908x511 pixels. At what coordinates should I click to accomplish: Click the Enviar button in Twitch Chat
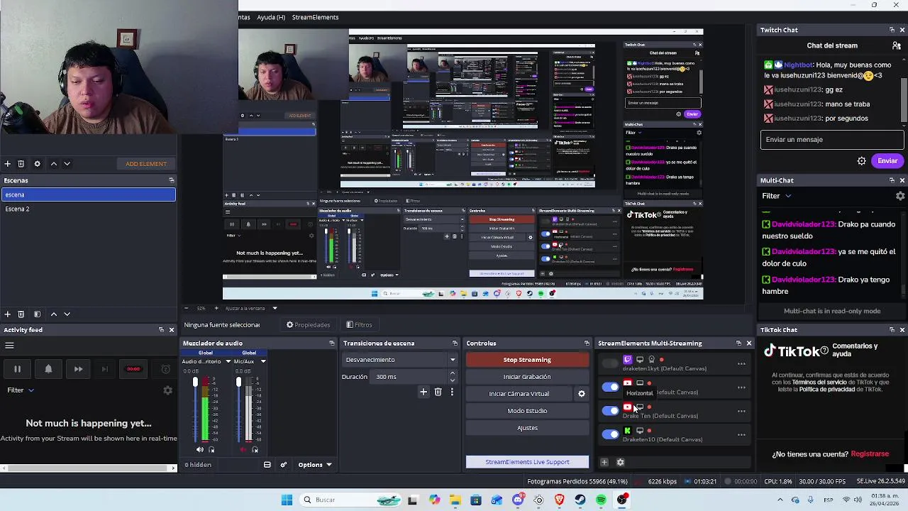click(x=887, y=161)
